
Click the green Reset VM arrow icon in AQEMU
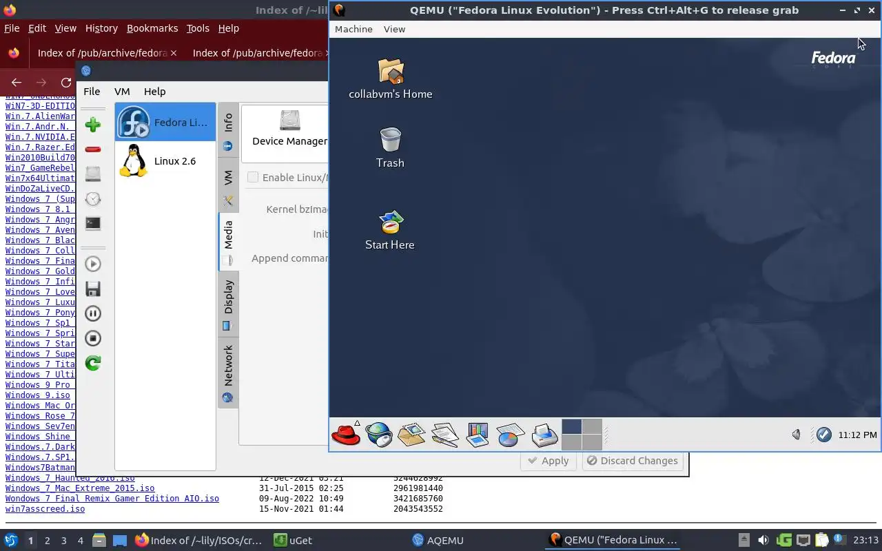coord(93,363)
